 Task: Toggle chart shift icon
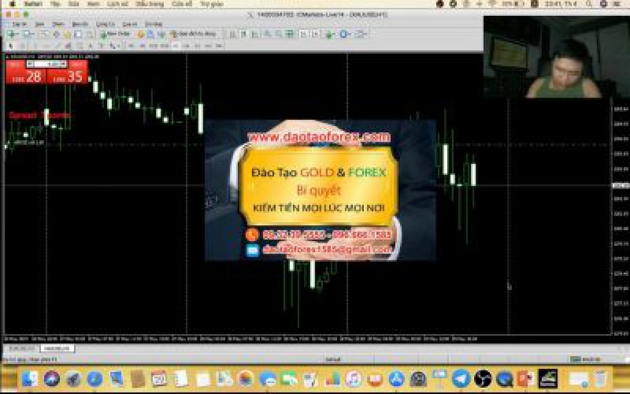315,34
